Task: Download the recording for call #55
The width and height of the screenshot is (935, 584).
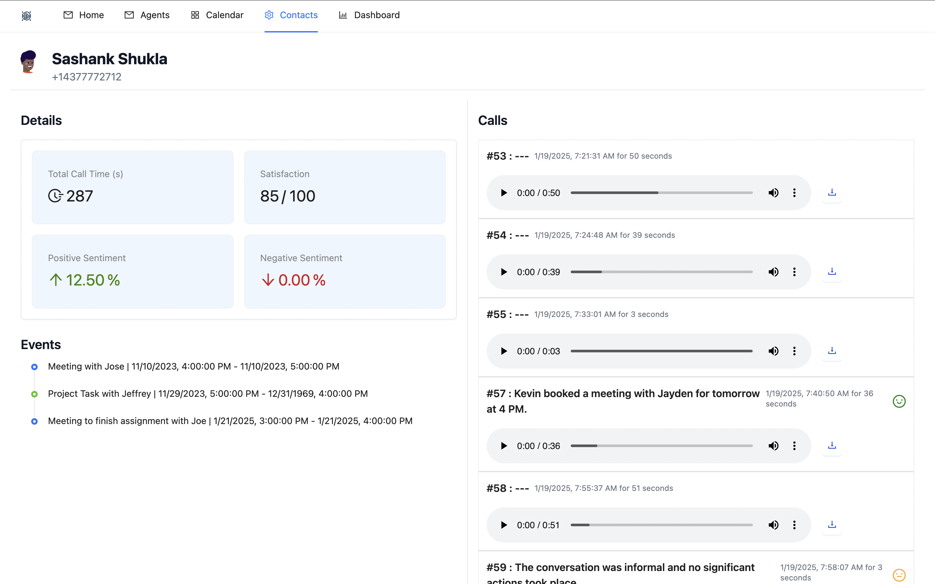Action: (832, 351)
